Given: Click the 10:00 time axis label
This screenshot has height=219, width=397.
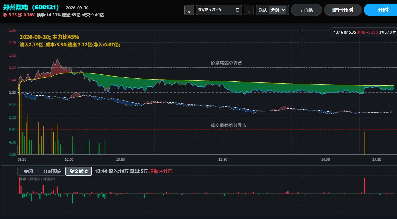Looking at the screenshot, I should click(69, 159).
